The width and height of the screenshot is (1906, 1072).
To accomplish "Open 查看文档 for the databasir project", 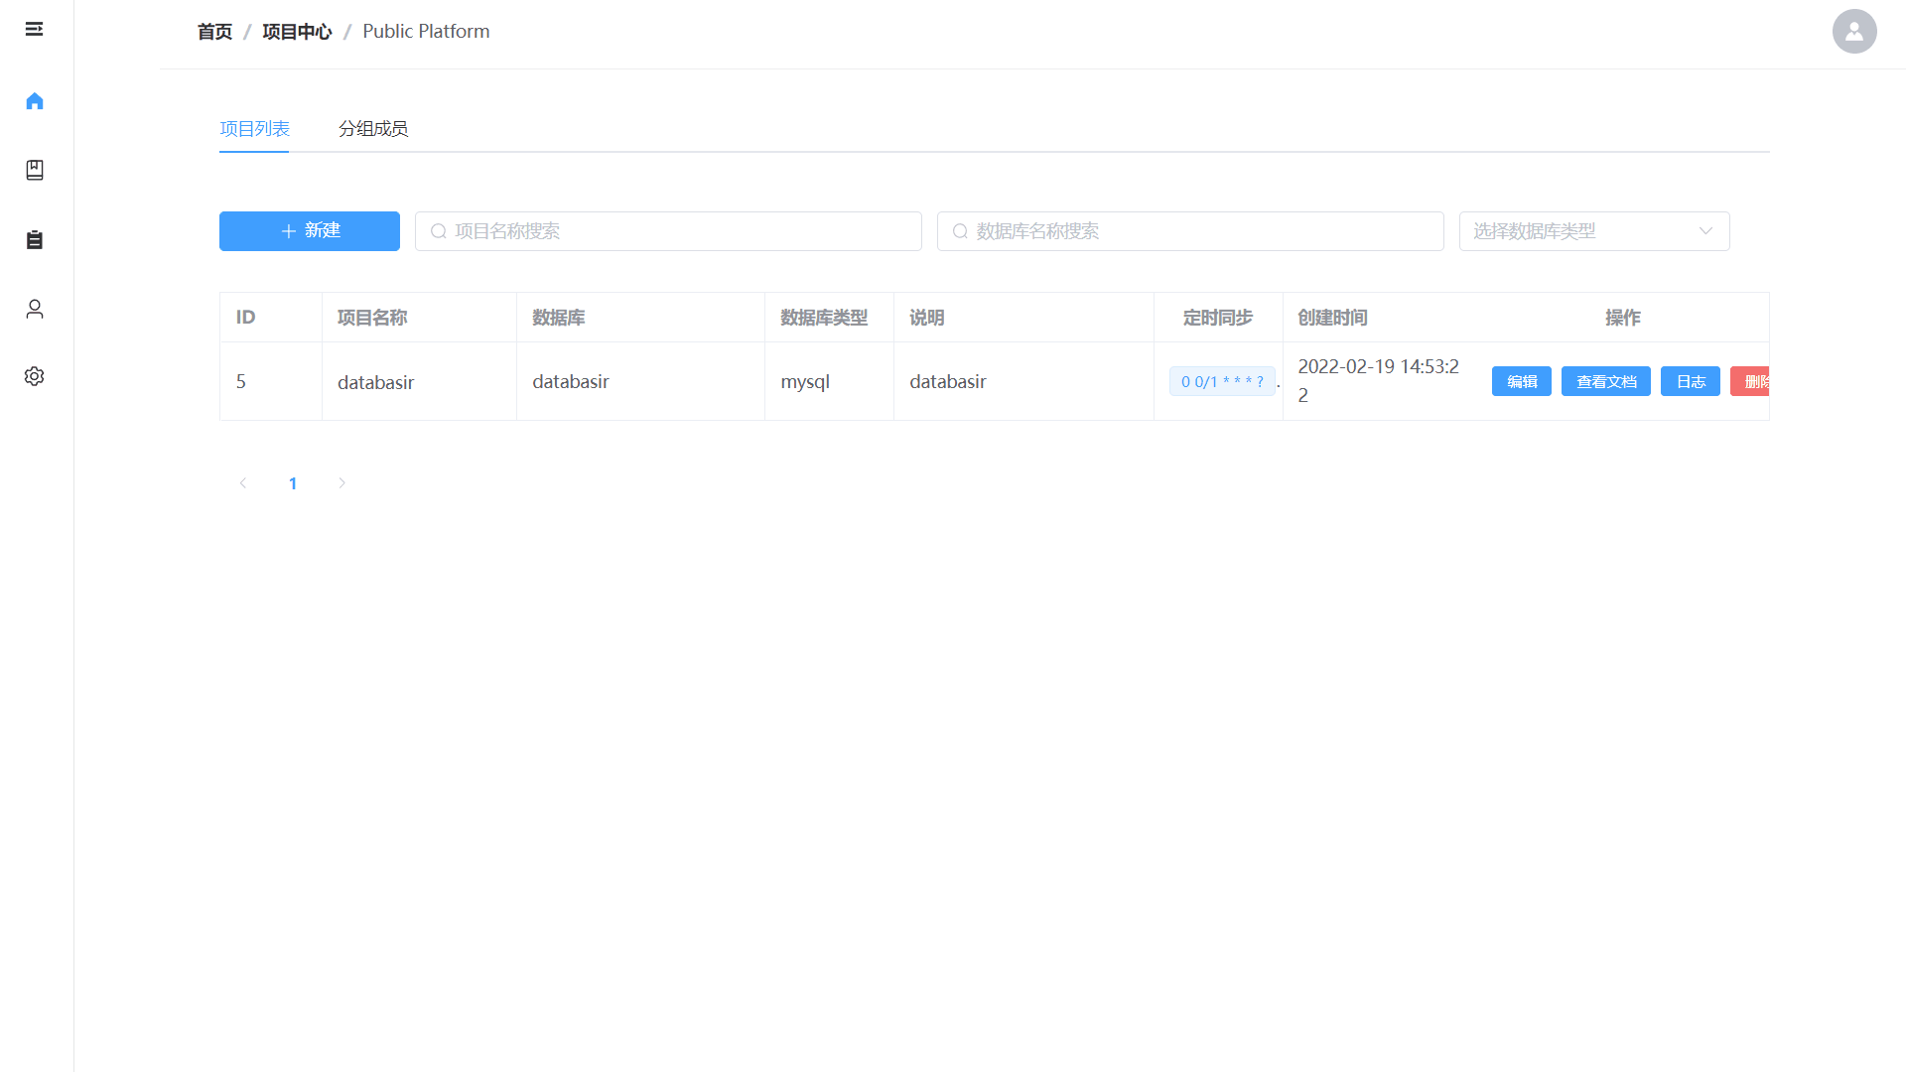I will pyautogui.click(x=1605, y=381).
